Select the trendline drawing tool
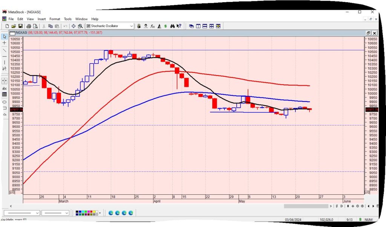This screenshot has width=386, height=227. (x=5, y=50)
